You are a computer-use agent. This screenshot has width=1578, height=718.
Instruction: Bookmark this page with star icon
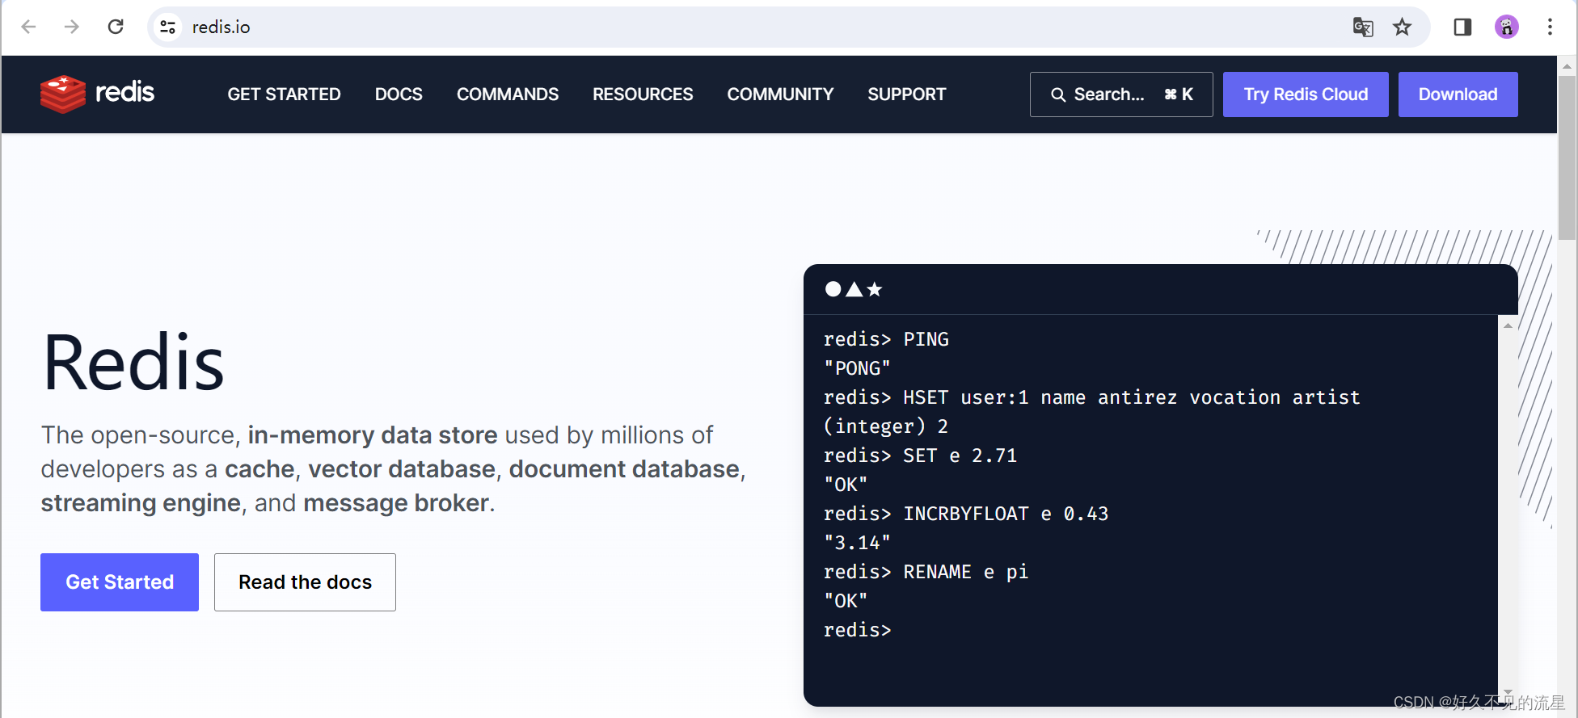tap(1402, 27)
